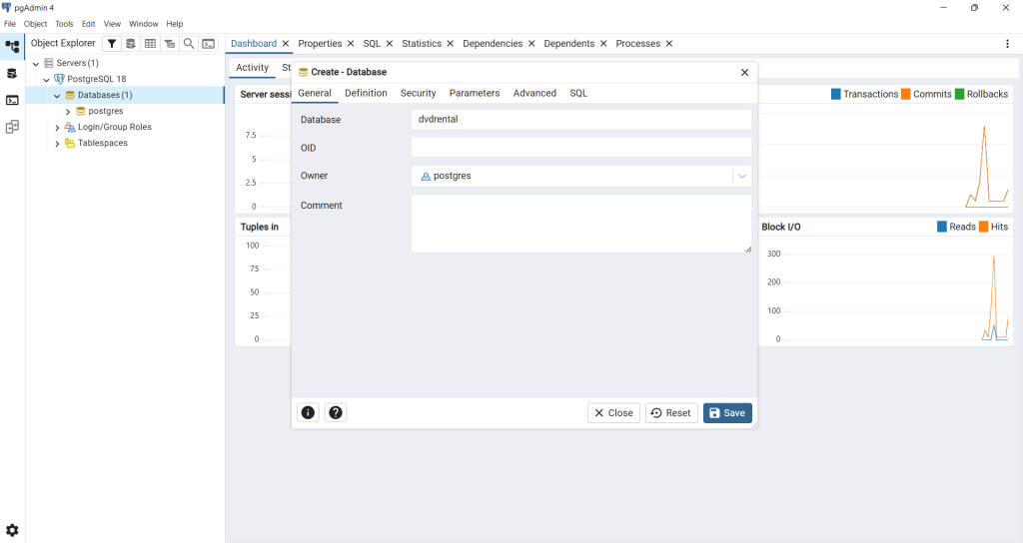Open the Object Explorer sidebar icon

pyautogui.click(x=12, y=46)
